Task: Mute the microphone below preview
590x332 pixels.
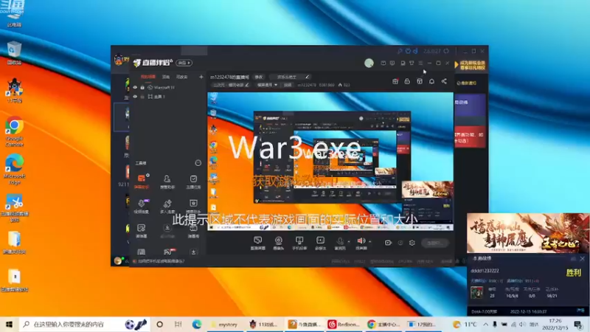Action: pyautogui.click(x=340, y=243)
